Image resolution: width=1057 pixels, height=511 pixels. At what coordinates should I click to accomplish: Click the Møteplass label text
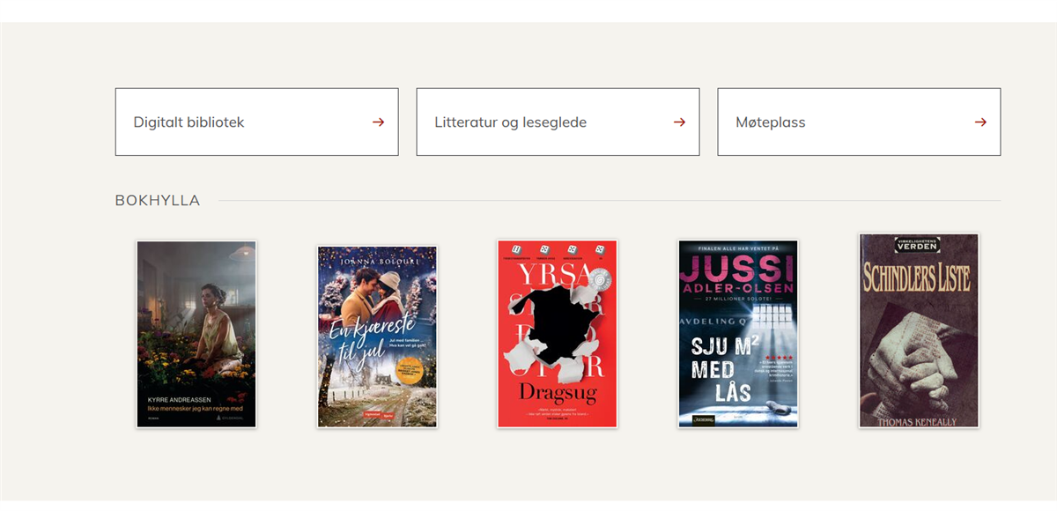coord(771,122)
